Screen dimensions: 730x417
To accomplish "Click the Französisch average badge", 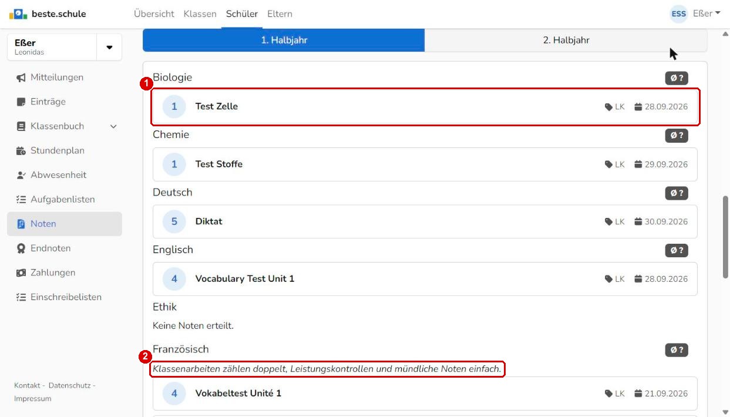I will coord(677,350).
